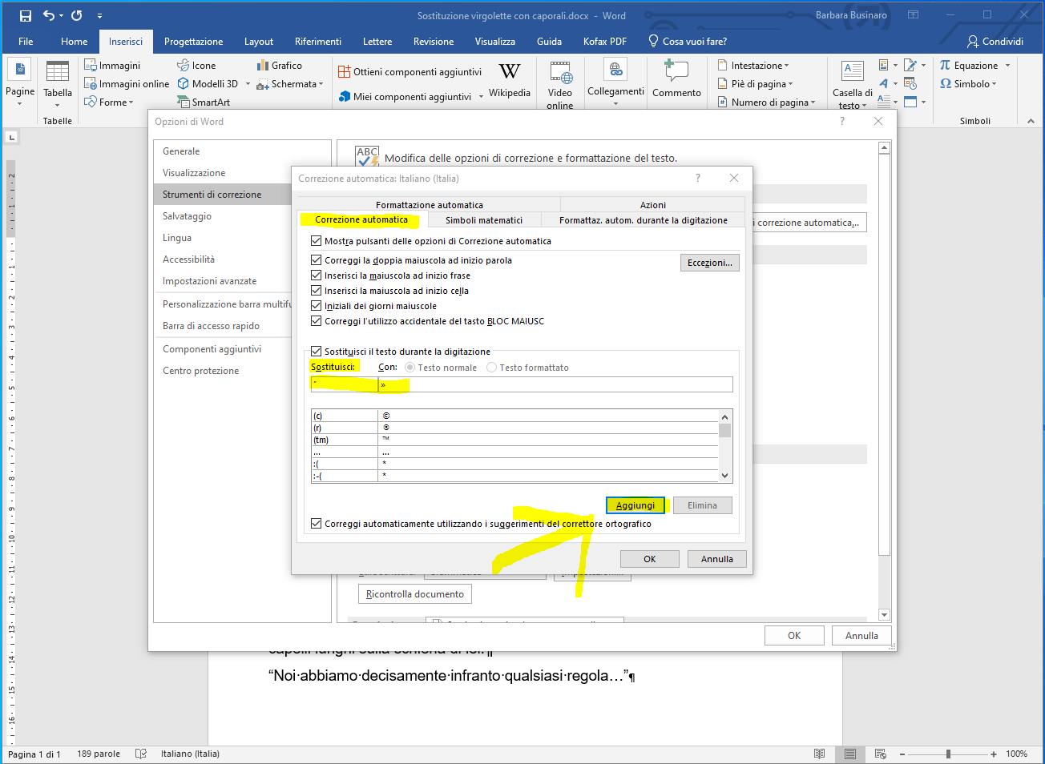Screen dimensions: 1045x764
Task: Toggle 'Iniziali dei giorni maiuscole' checkbox
Action: click(316, 306)
